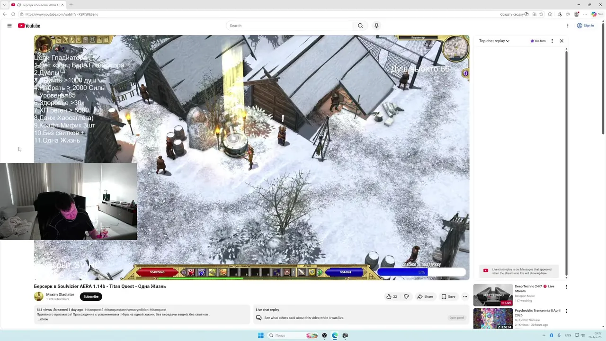Screen dimensions: 606x341
Task: Open the Deep Techno 24/7 video thumbnail
Action: point(493,295)
